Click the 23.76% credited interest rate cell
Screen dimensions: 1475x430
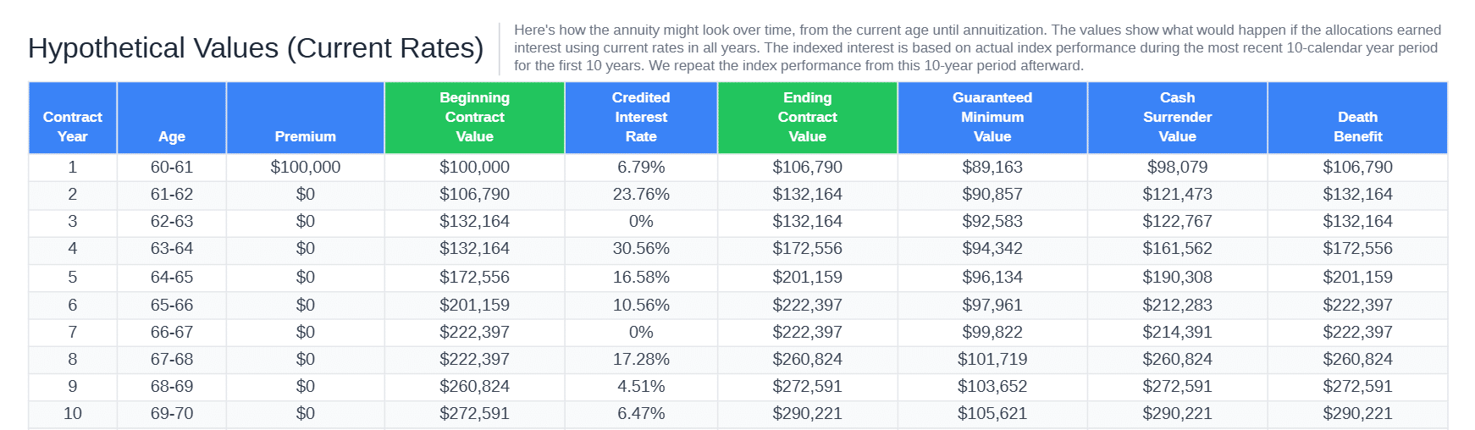point(641,195)
